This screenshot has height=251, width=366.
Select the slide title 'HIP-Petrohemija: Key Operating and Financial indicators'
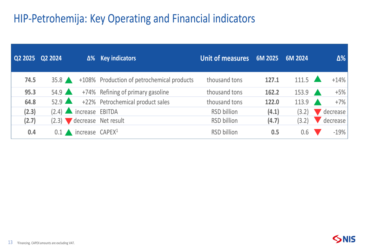pos(134,19)
